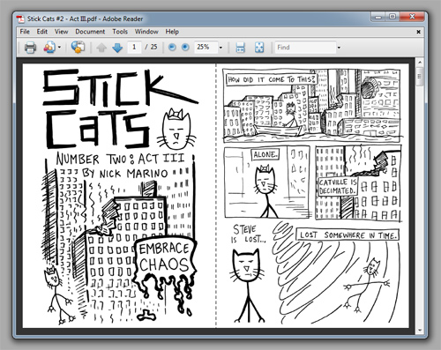
Task: Click the page number input field
Action: [x=134, y=47]
